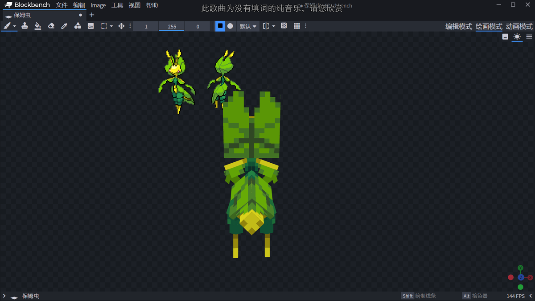Screen dimensions: 535x301
Task: Click the 144 FPS counter
Action: (516, 296)
